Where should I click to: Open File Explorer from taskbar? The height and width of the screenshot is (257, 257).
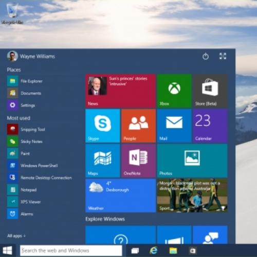[x=173, y=251]
